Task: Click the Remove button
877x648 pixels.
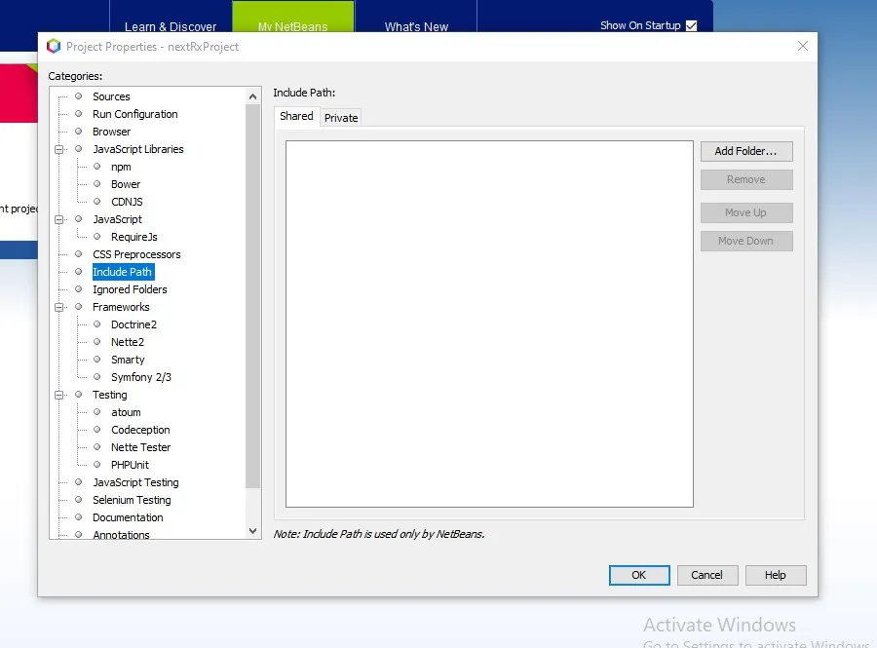Action: [x=746, y=179]
